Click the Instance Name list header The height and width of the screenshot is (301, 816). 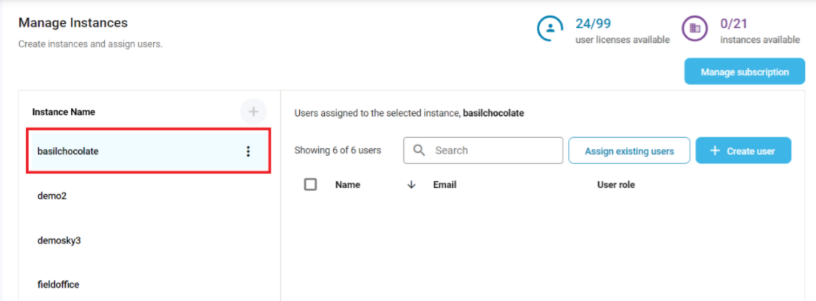(64, 112)
